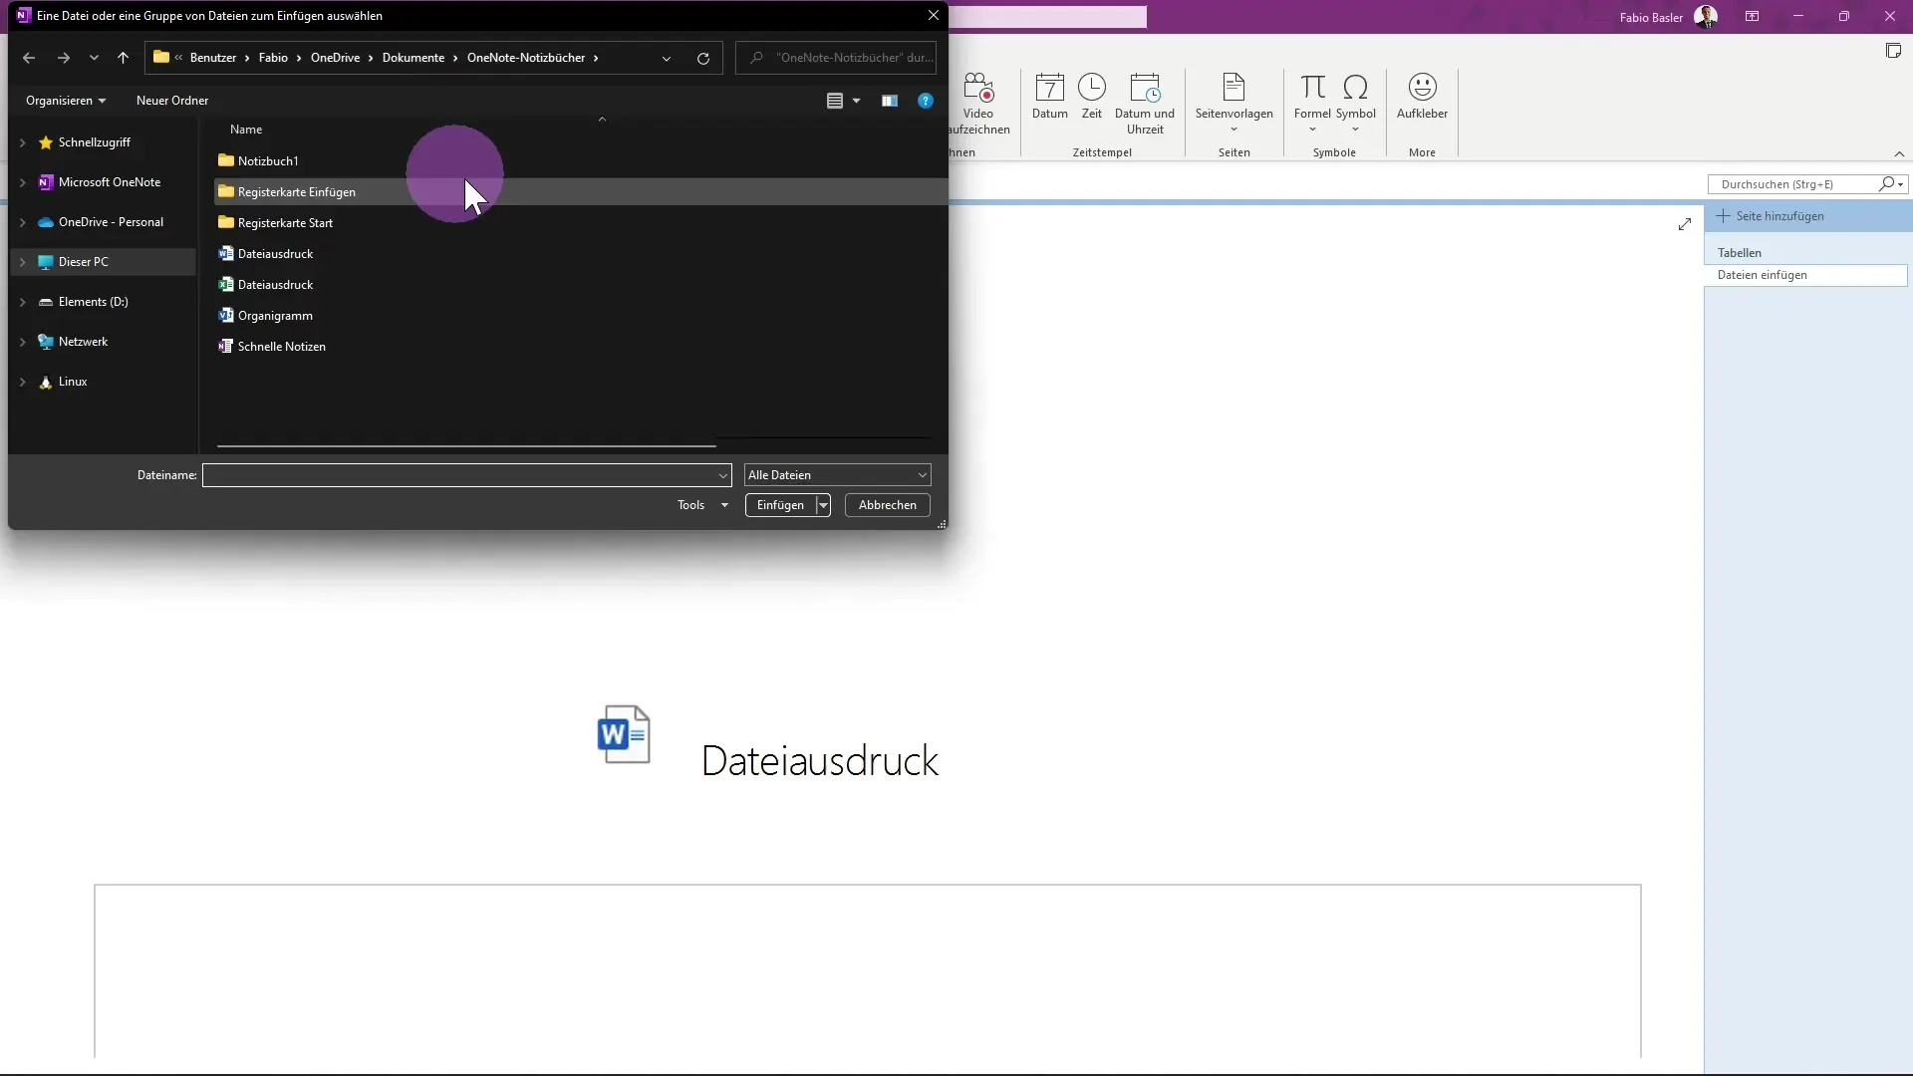Insert Datum und Uhrzeit timestamp
The height and width of the screenshot is (1076, 1913).
pyautogui.click(x=1145, y=104)
